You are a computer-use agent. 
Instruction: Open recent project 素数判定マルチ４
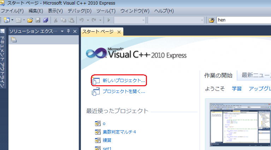pyautogui.click(x=119, y=132)
